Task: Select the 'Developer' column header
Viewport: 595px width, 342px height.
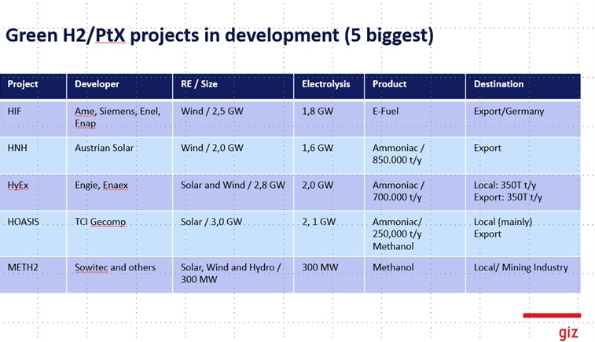Action: point(119,86)
